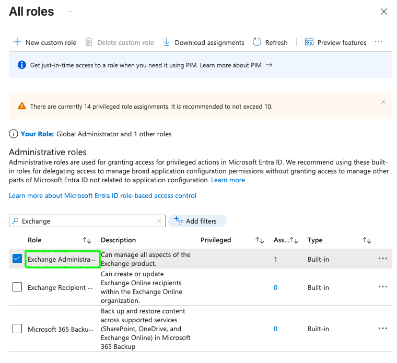This screenshot has width=397, height=363.
Task: Sort by the Assignments column
Action: [x=294, y=240]
